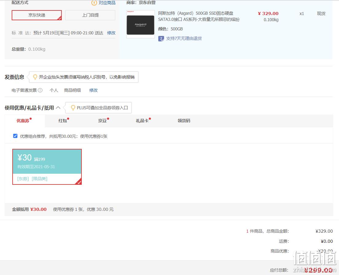Viewport: 339px width, 275px height.
Task: Uncheck the 优惠组合推荐 checkbox
Action: point(15,136)
